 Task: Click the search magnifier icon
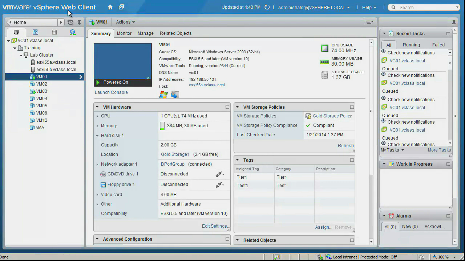[x=394, y=7]
